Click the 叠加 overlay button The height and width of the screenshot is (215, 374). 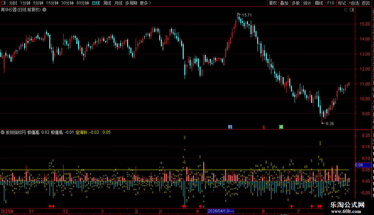pyautogui.click(x=284, y=3)
